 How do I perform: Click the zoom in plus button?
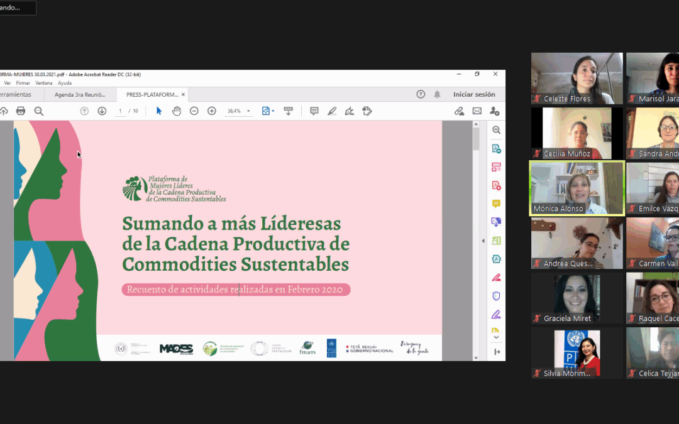(x=212, y=111)
